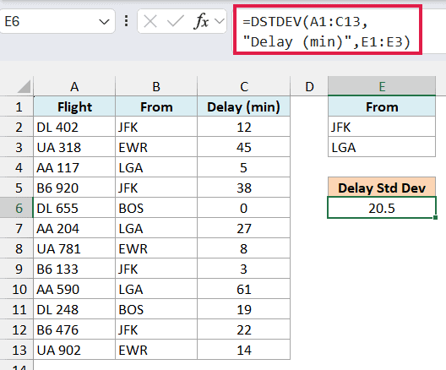
Task: Select cell with DL 248
Action: click(74, 309)
